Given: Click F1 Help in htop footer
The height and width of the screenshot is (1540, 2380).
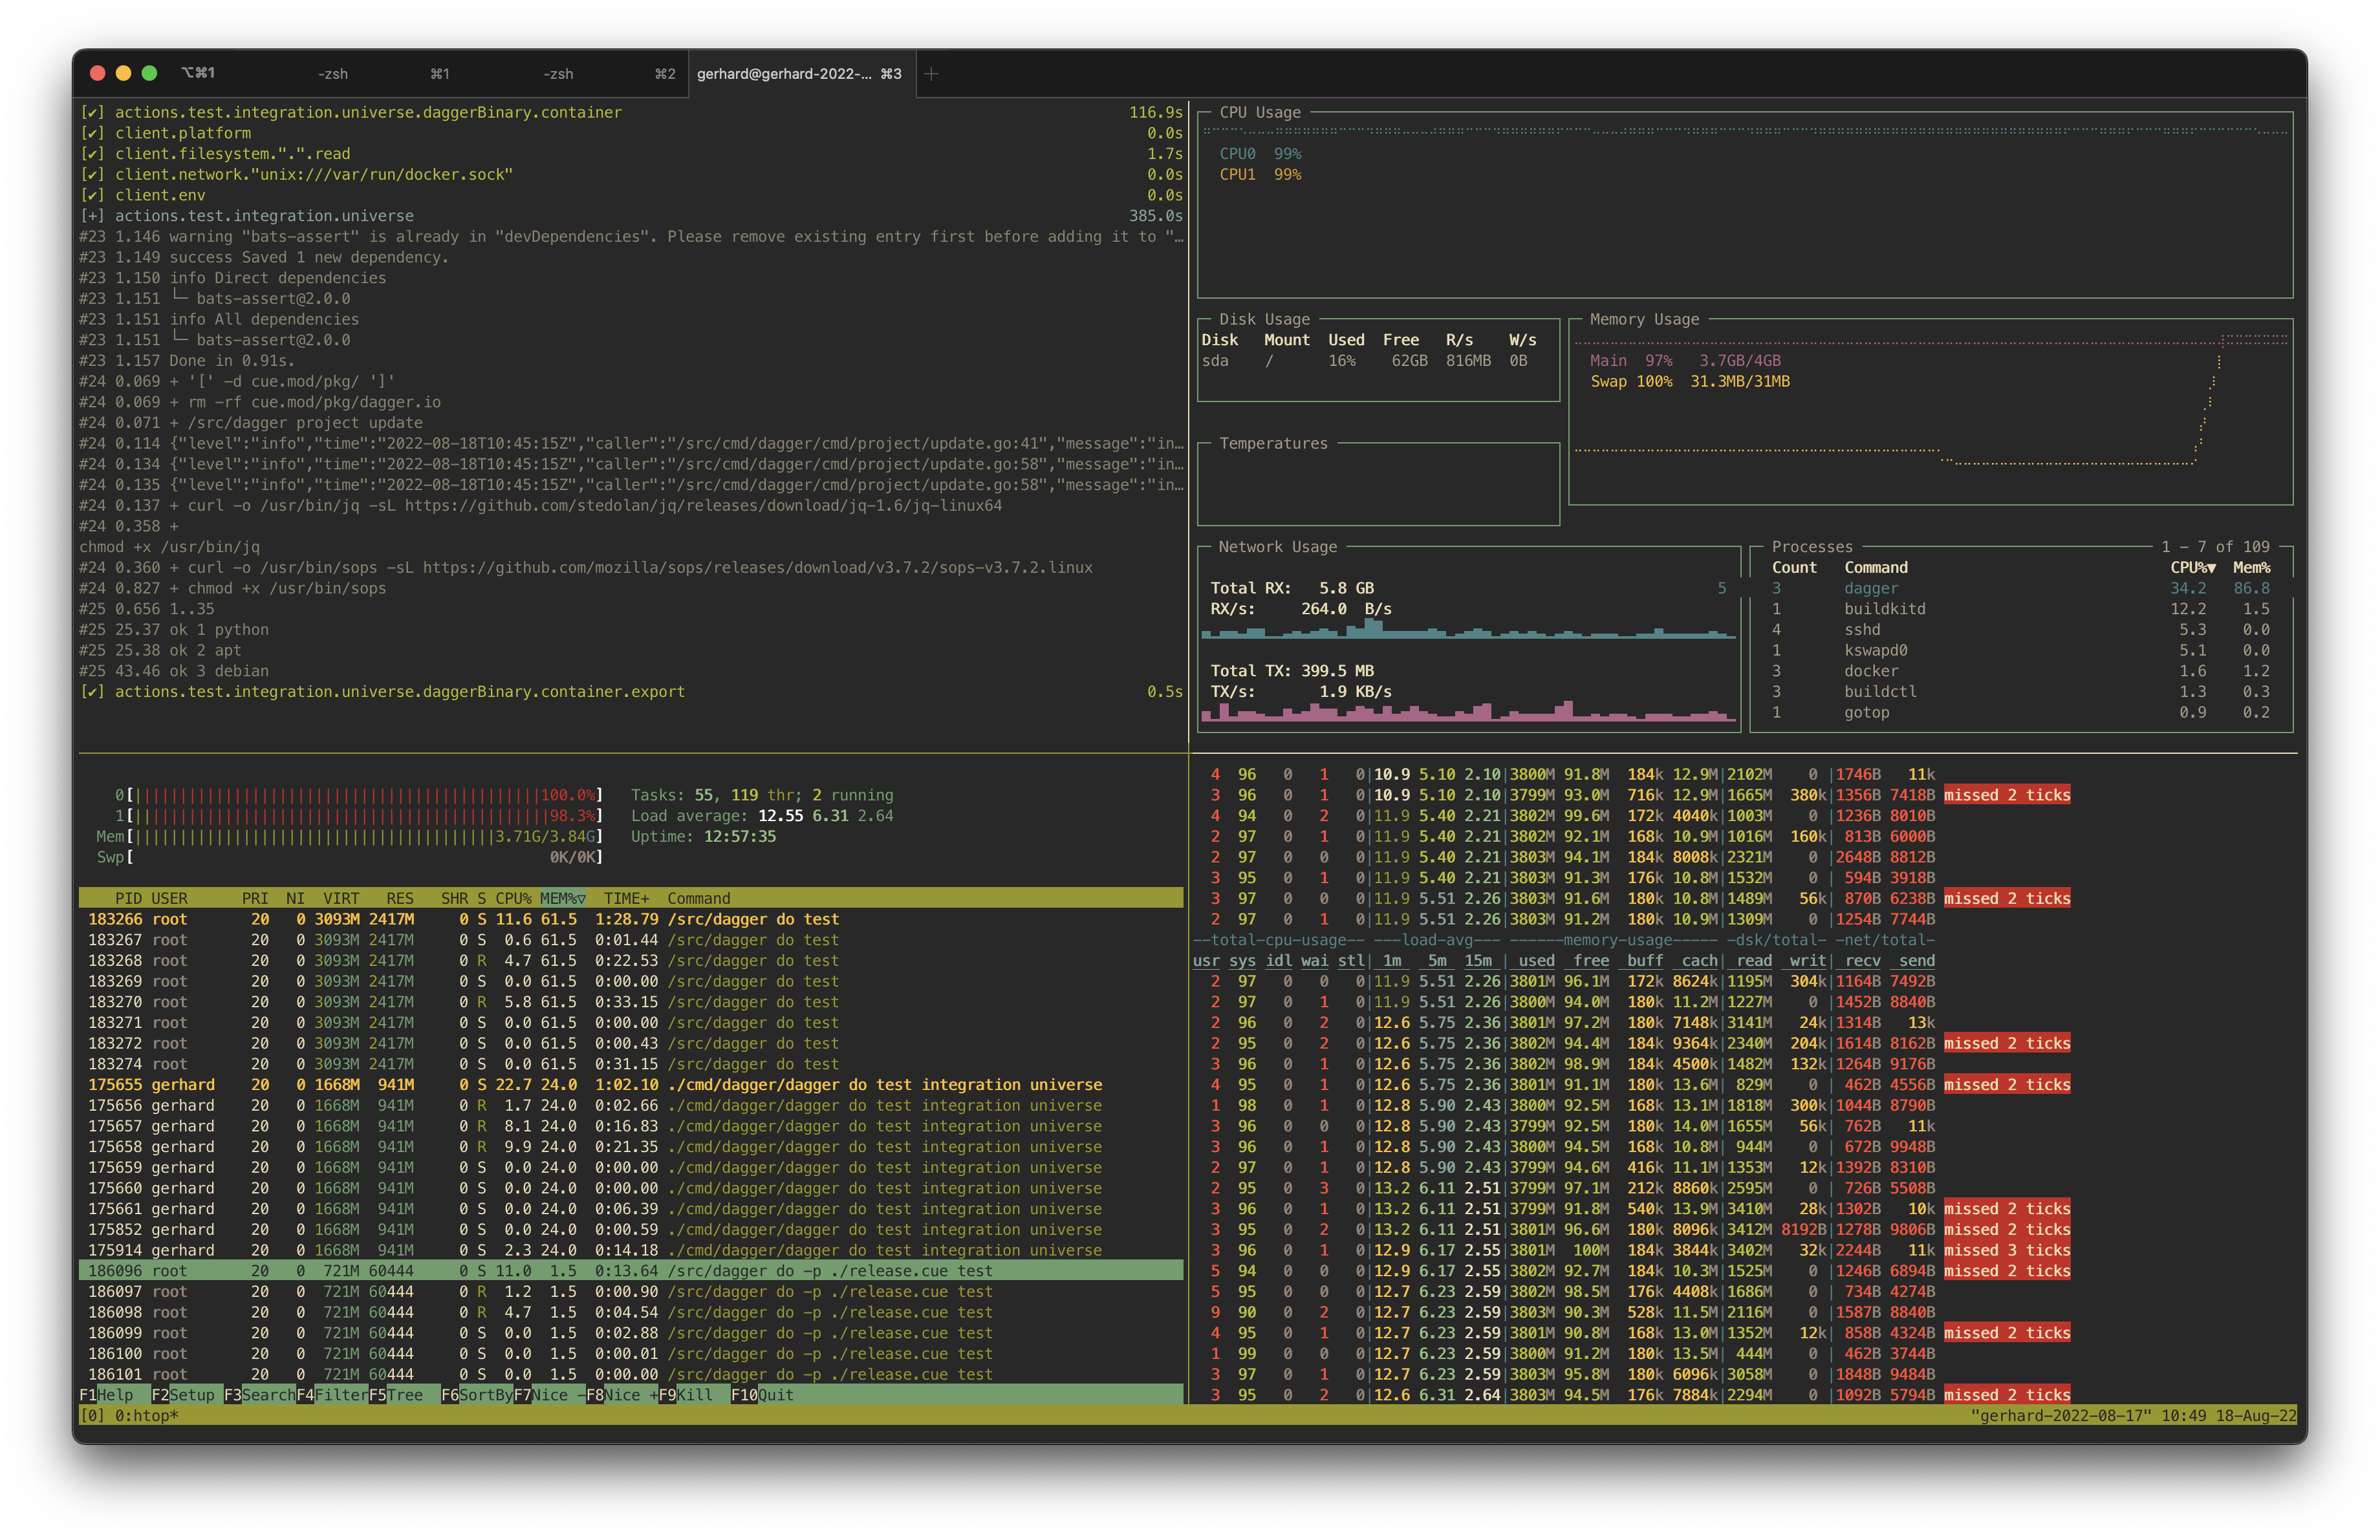Looking at the screenshot, I should tap(106, 1394).
